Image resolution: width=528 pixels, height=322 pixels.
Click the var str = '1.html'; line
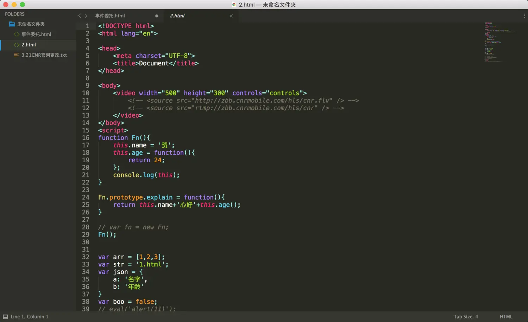tap(133, 264)
